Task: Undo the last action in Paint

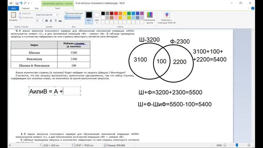Action: pyautogui.click(x=21, y=3)
